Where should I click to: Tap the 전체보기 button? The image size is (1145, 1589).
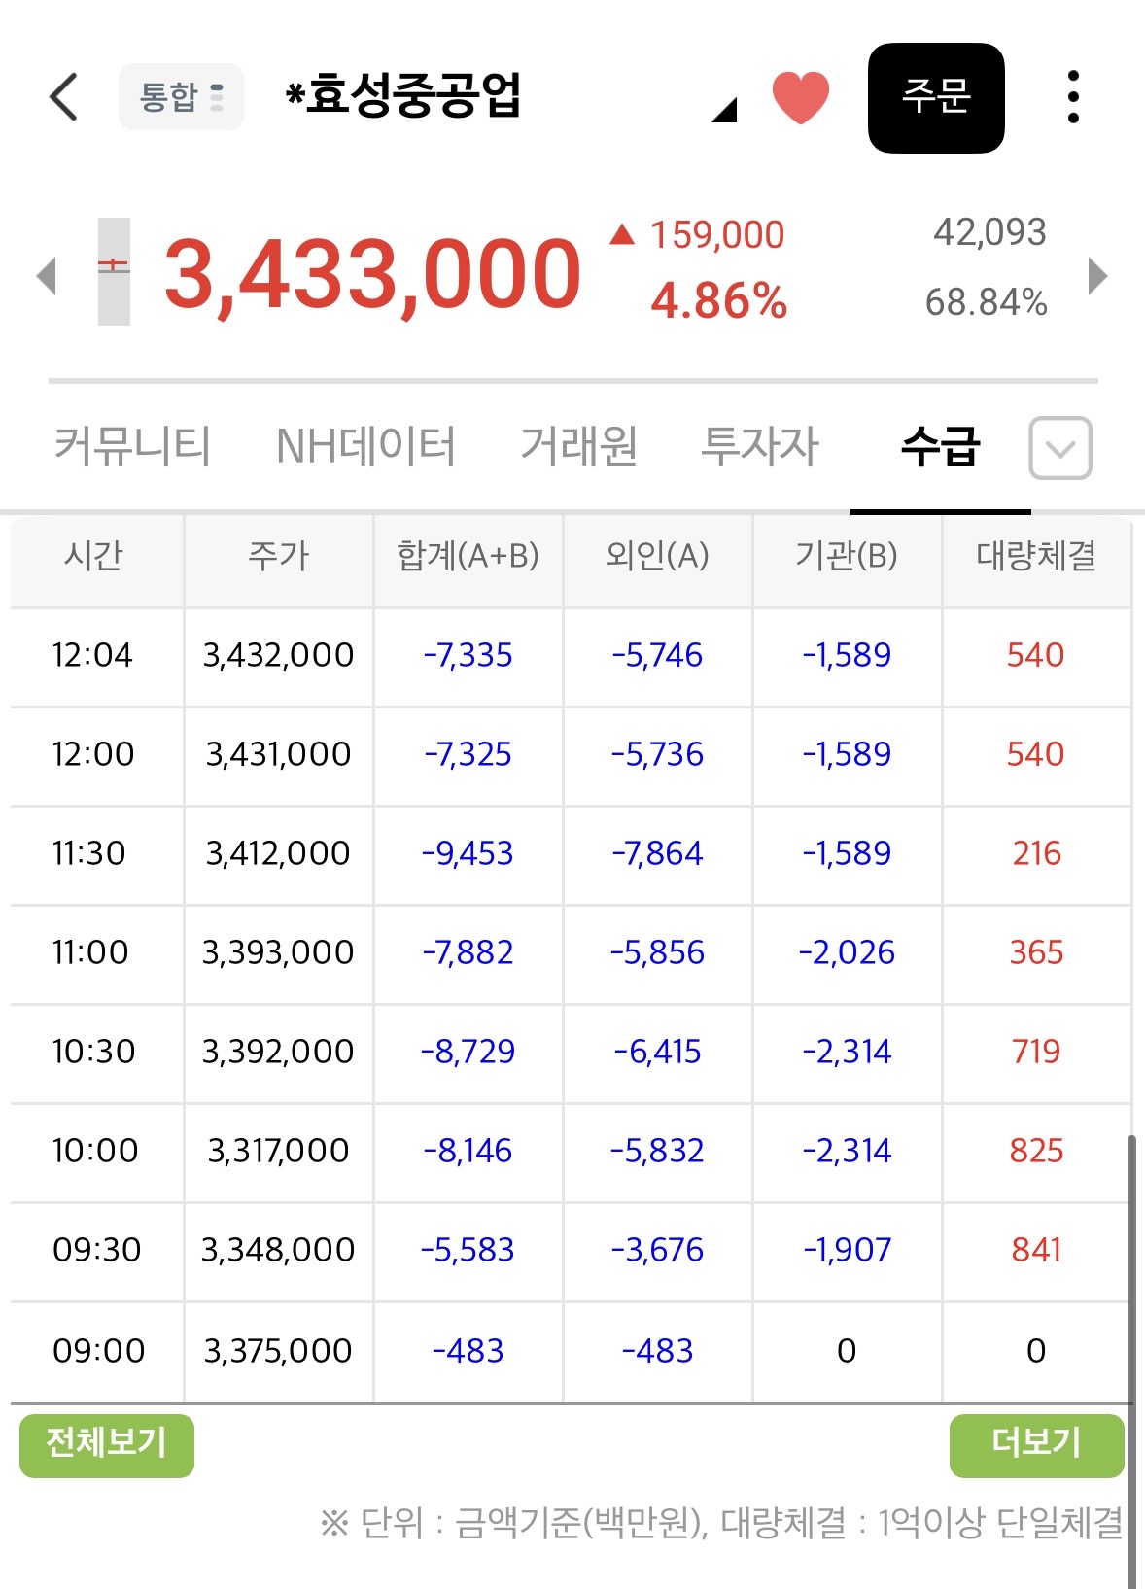[x=107, y=1445]
